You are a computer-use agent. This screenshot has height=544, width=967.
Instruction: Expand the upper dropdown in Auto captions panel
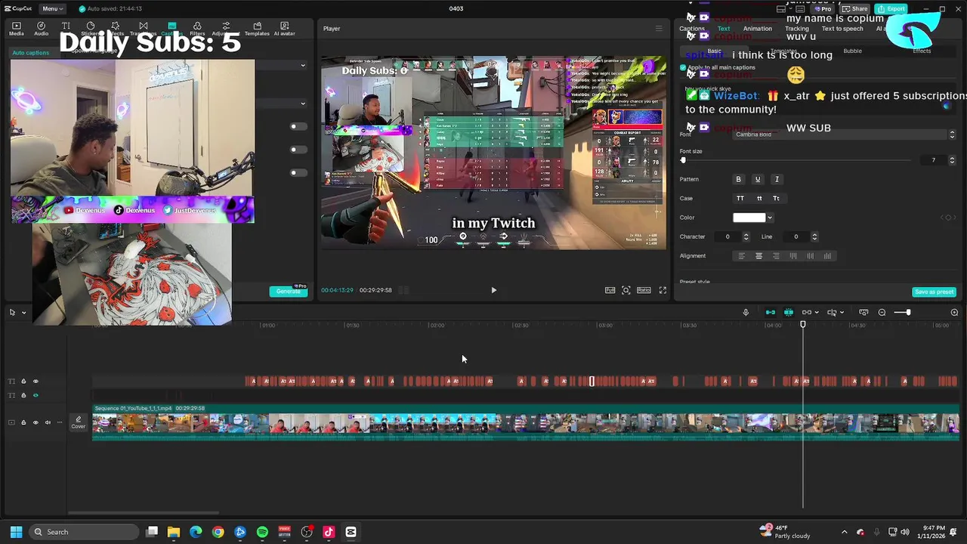[x=303, y=66]
